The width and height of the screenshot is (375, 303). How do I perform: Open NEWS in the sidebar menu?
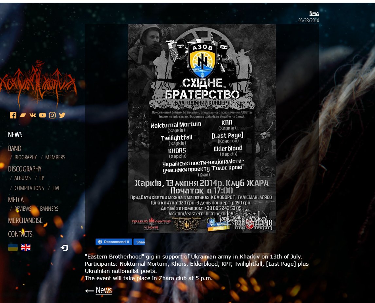[15, 134]
